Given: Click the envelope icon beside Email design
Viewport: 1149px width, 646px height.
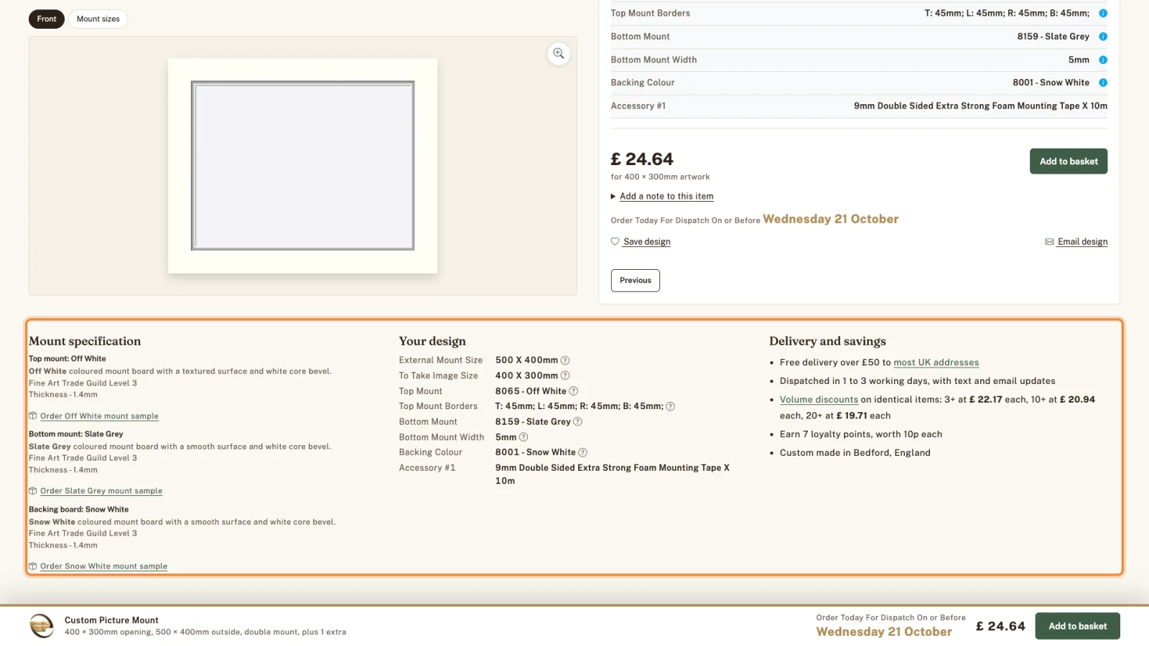Looking at the screenshot, I should pyautogui.click(x=1049, y=242).
